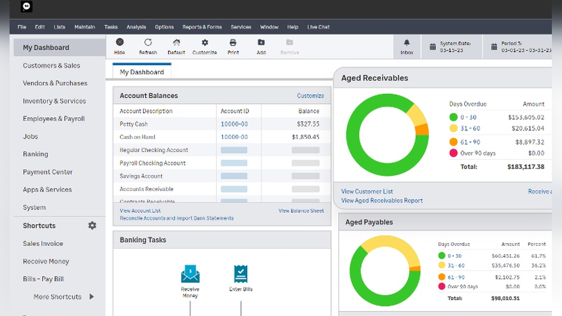The height and width of the screenshot is (316, 562).
Task: Click 31 - 60 days in Aged Payables
Action: point(456,265)
